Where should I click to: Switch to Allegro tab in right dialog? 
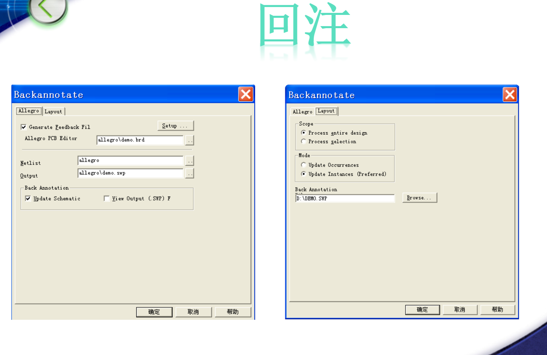[303, 112]
